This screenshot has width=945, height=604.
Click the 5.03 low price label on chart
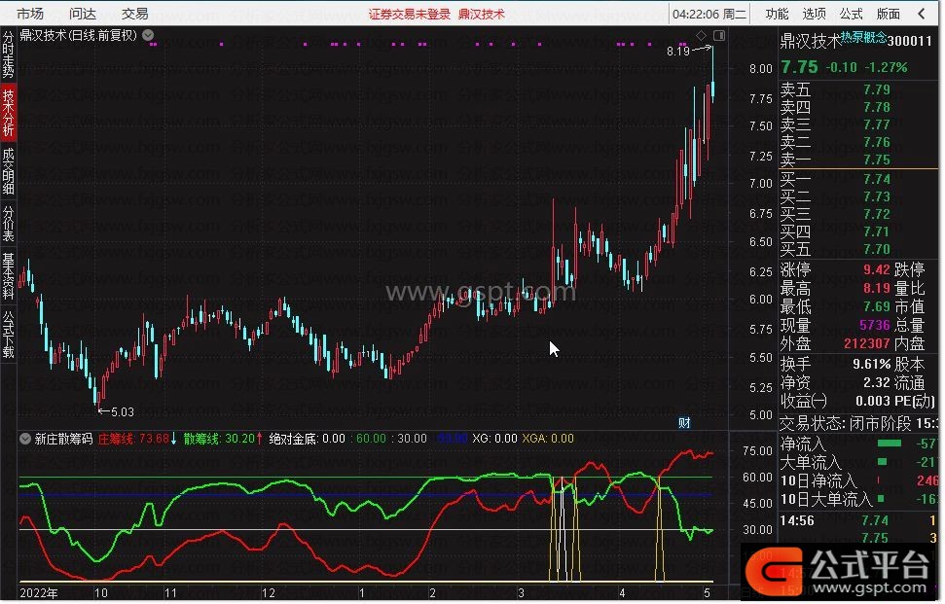123,412
